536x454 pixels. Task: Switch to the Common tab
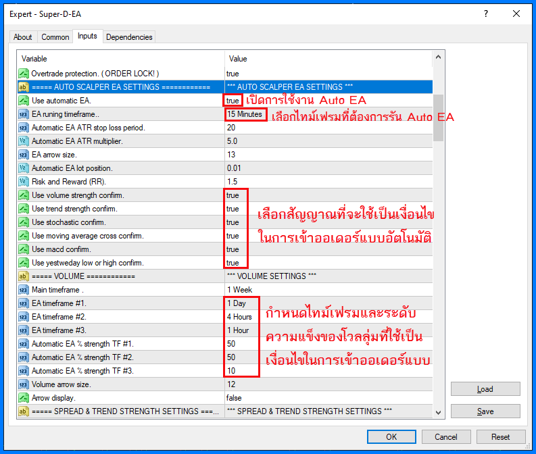coord(55,37)
